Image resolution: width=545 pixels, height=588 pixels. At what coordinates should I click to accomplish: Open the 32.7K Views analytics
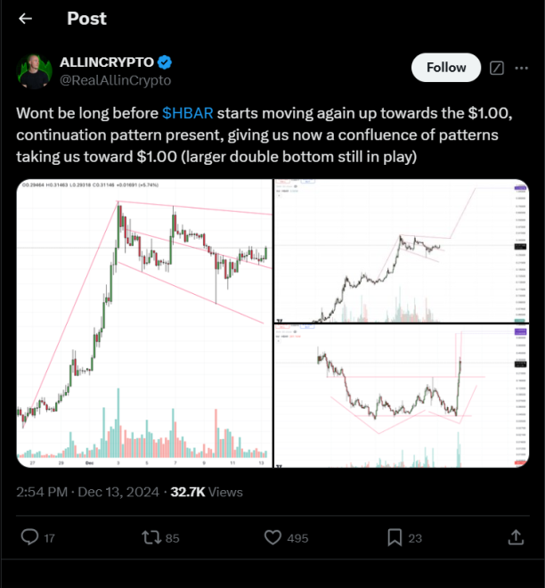207,492
